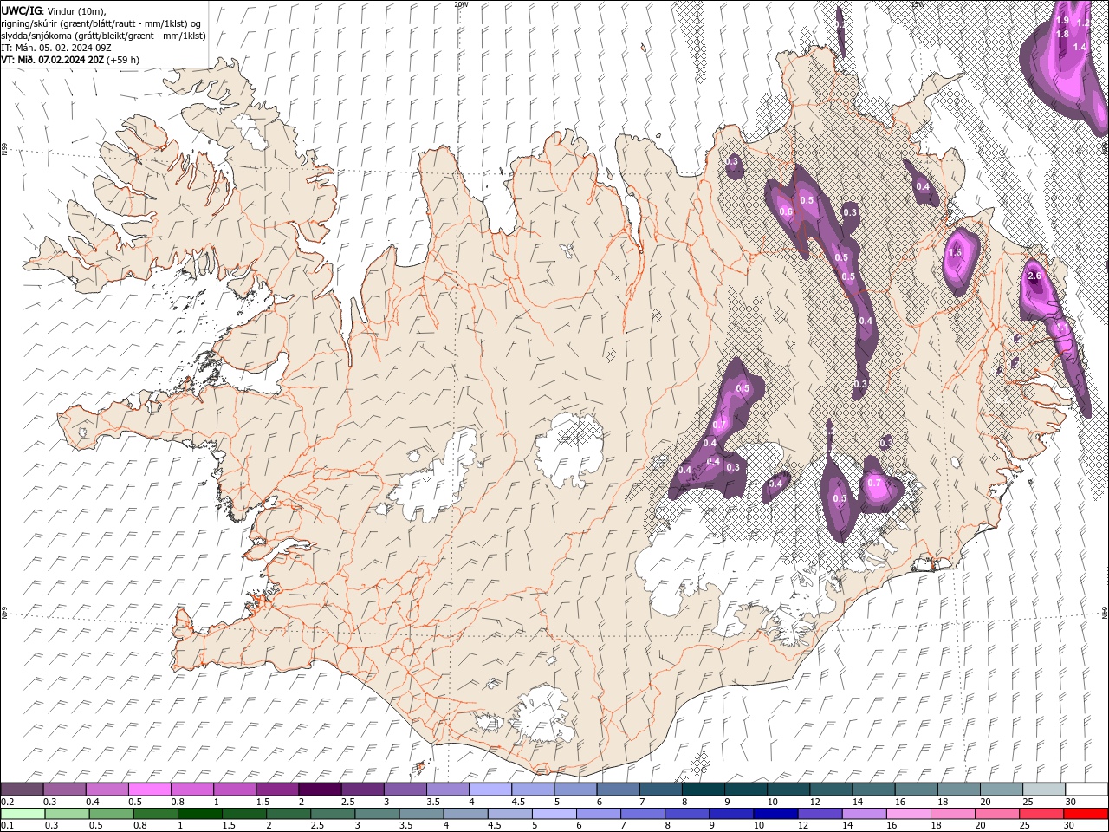This screenshot has width=1109, height=832.
Task: Click the valid time 'VT: Mið. 07.02.2024 20Z'
Action: pos(53,60)
